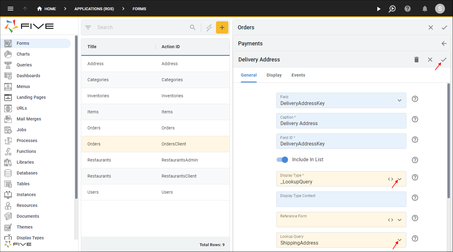The height and width of the screenshot is (252, 453).
Task: Select the Users form row
Action: click(x=155, y=192)
